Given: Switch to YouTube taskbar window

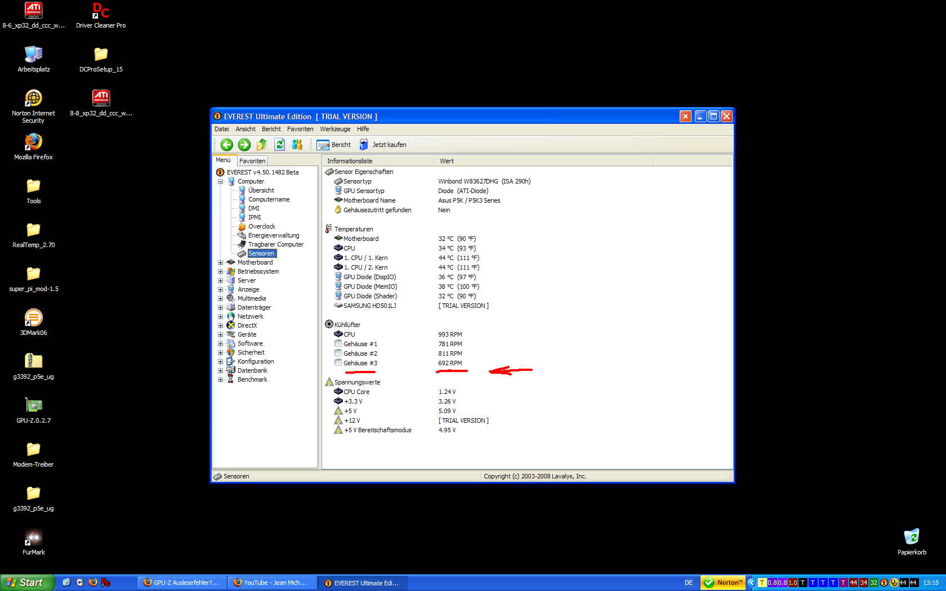Looking at the screenshot, I should [x=273, y=583].
